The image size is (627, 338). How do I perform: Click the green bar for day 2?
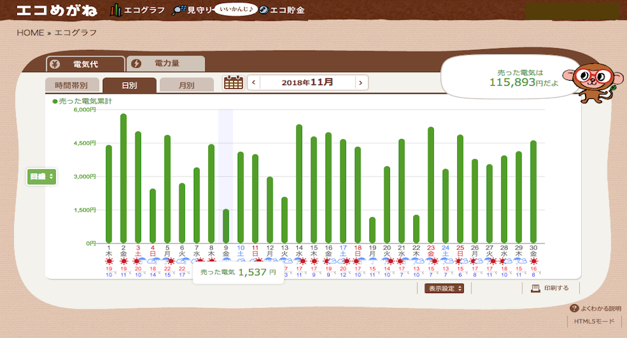[x=124, y=178]
